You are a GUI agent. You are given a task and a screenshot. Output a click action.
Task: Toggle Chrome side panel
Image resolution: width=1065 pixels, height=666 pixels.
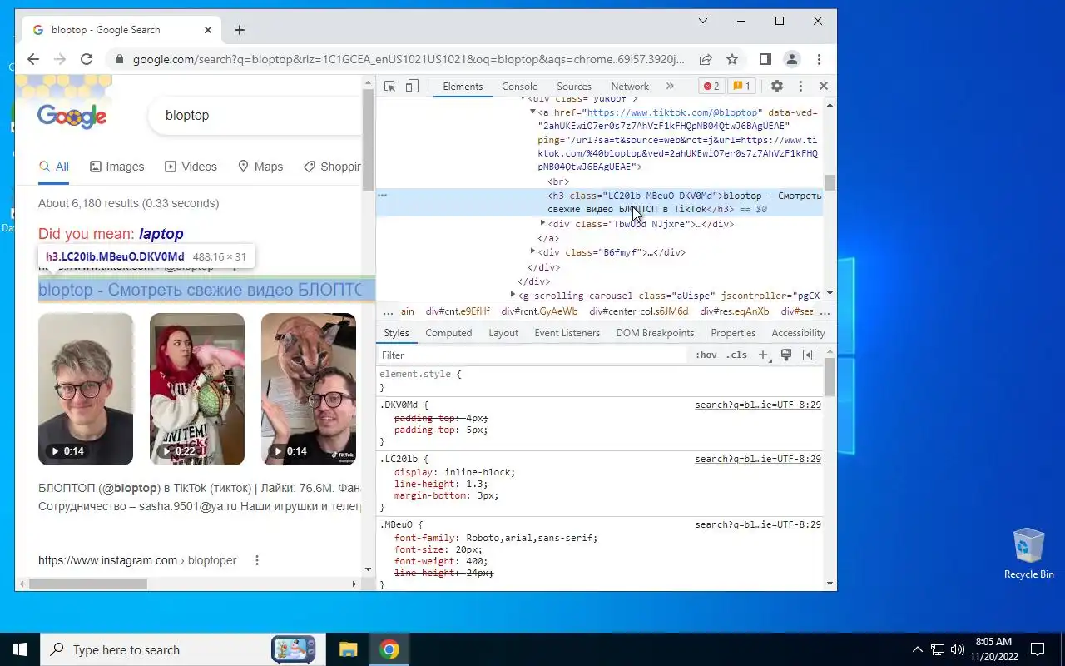tap(765, 59)
